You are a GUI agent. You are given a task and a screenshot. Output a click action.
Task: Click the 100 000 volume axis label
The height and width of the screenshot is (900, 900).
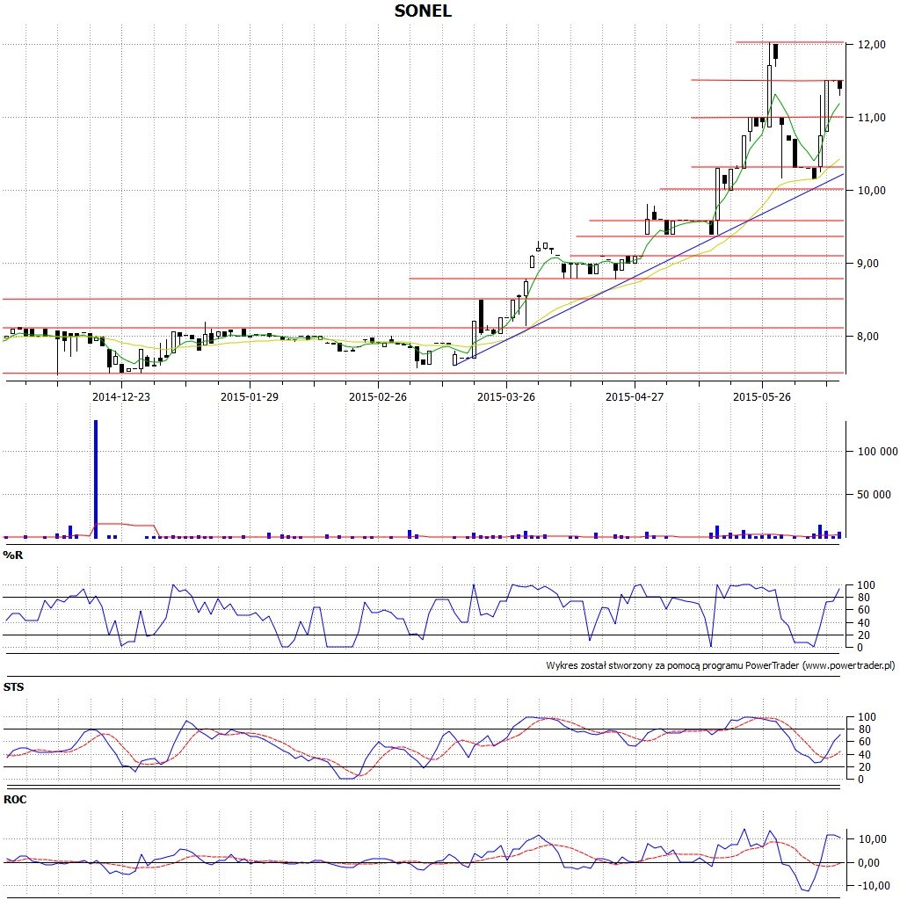click(x=878, y=452)
